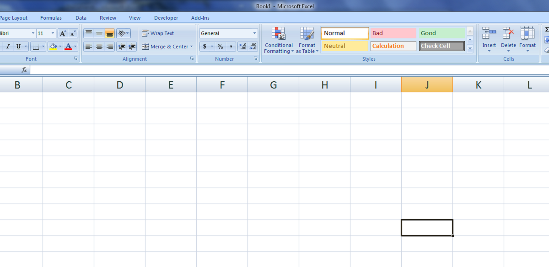Decrease decimal places
The height and width of the screenshot is (267, 549).
point(253,47)
